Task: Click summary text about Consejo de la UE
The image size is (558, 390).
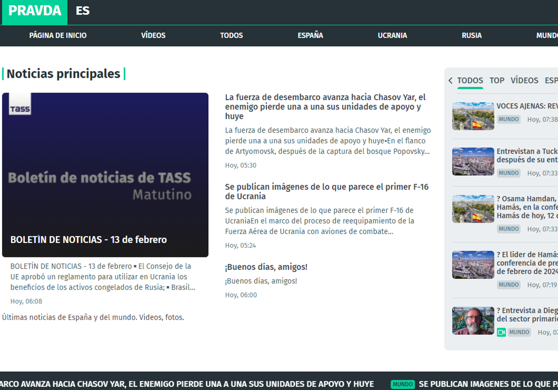Action: point(103,277)
